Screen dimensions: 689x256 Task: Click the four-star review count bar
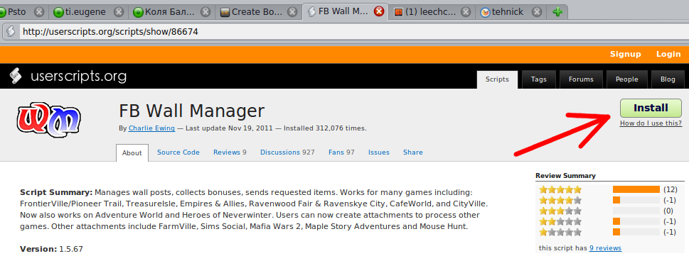[x=636, y=200]
